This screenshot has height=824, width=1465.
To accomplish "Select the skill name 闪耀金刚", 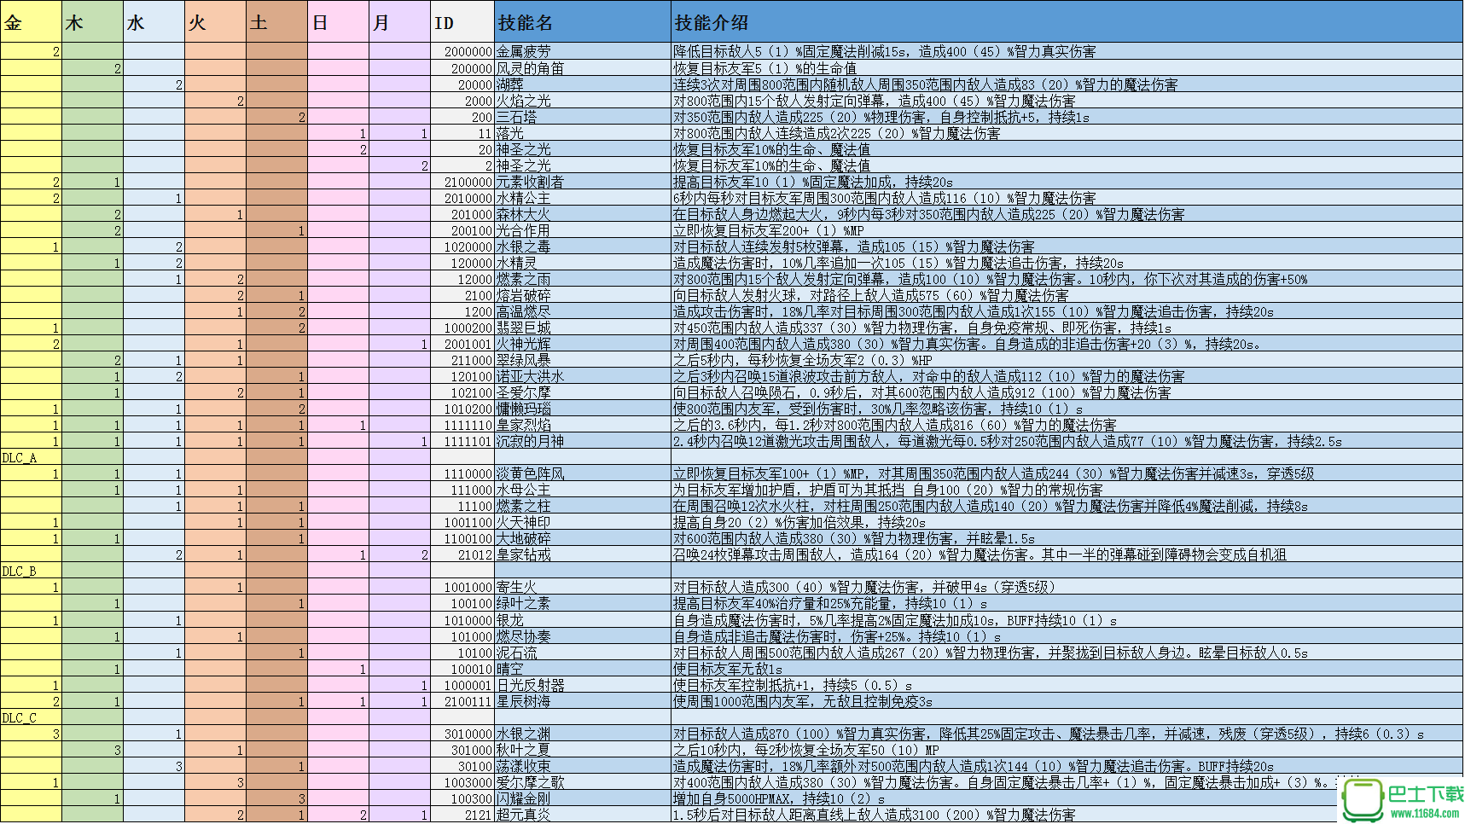I will tap(583, 798).
